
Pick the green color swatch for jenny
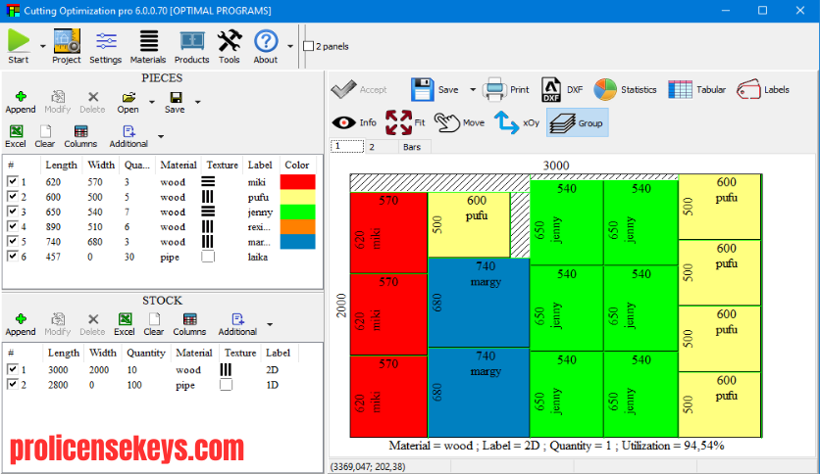pos(297,212)
